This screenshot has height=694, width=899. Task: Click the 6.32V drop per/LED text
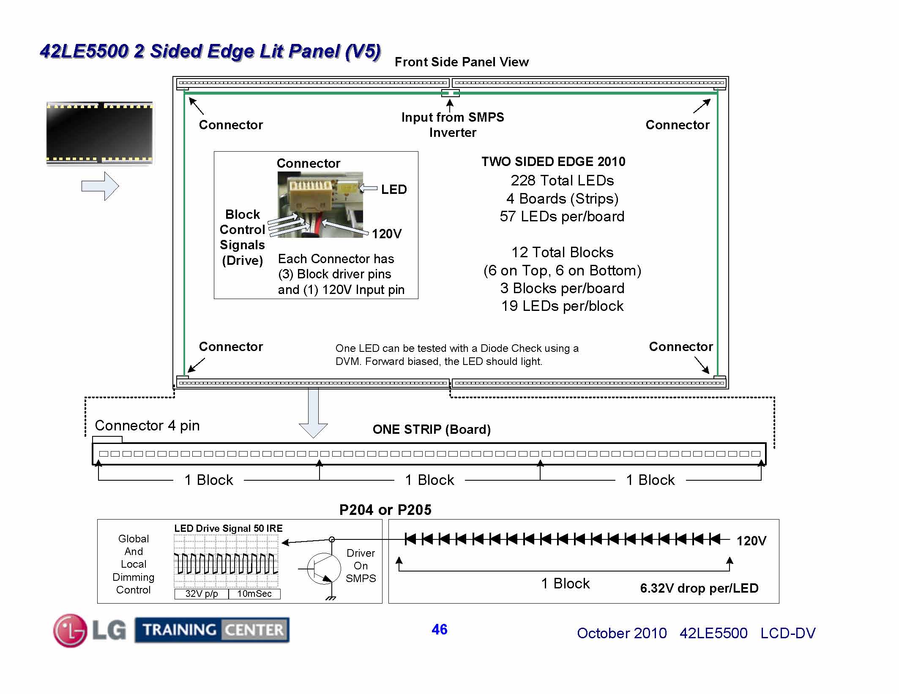pos(699,588)
